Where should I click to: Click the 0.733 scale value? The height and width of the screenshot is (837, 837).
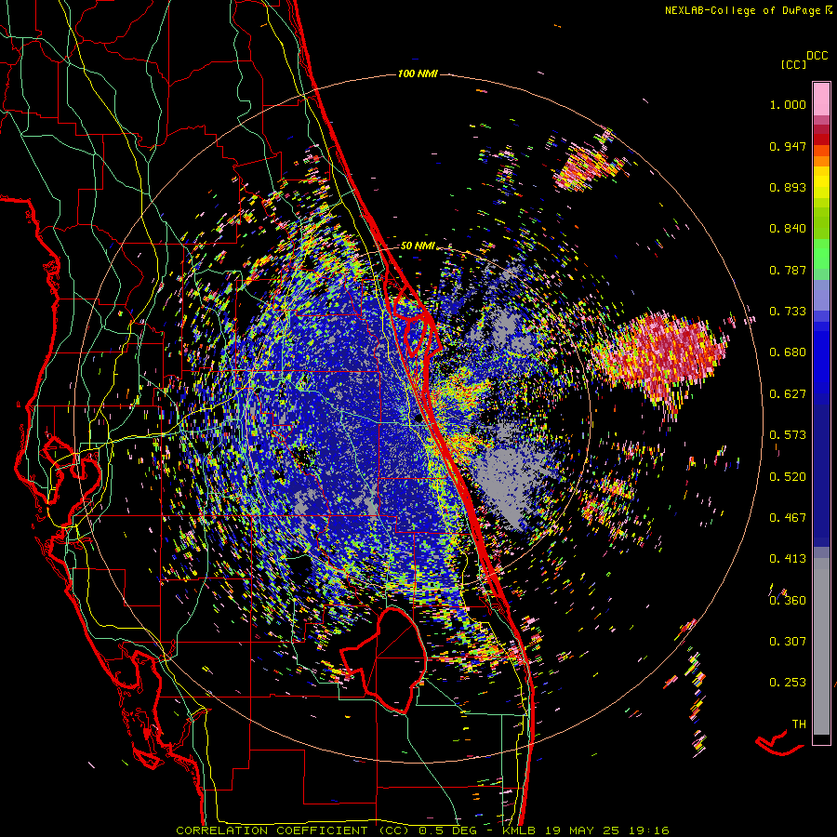point(788,312)
